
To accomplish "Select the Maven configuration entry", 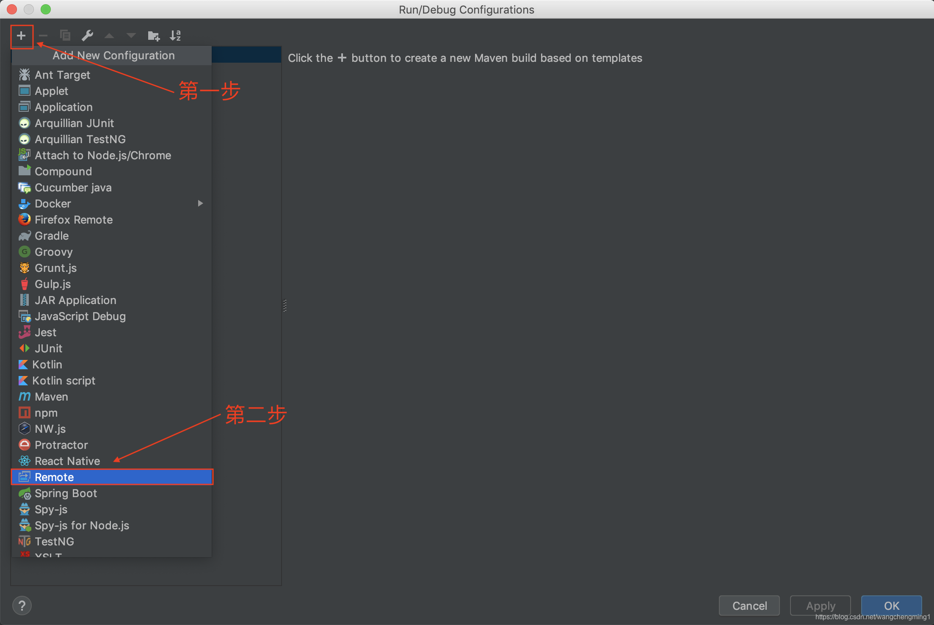I will point(51,397).
